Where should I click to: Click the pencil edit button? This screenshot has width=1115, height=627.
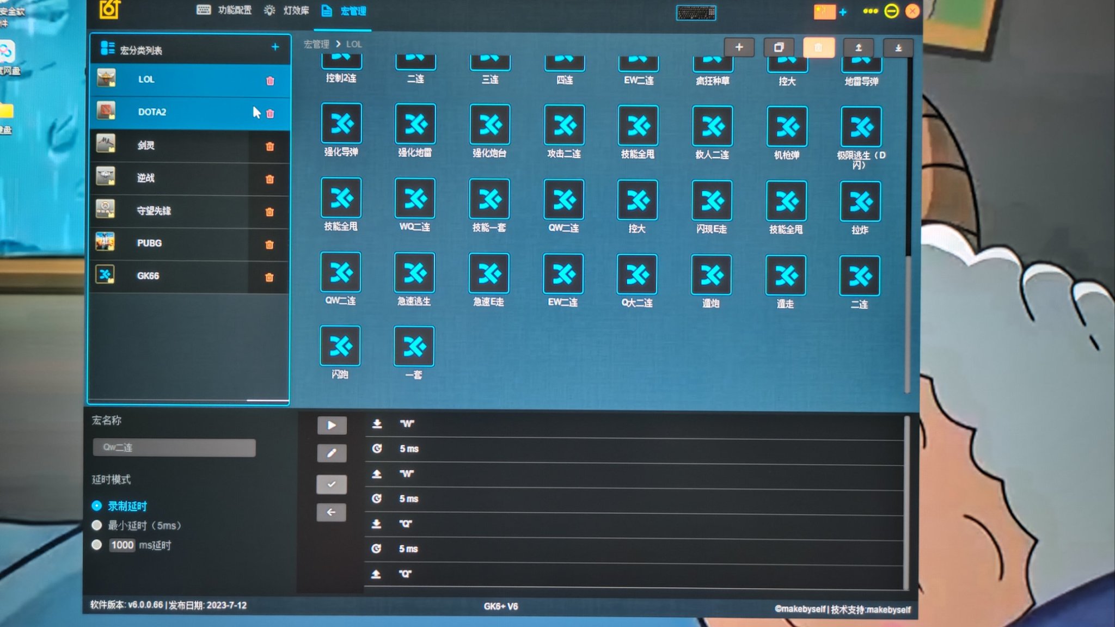click(x=332, y=453)
